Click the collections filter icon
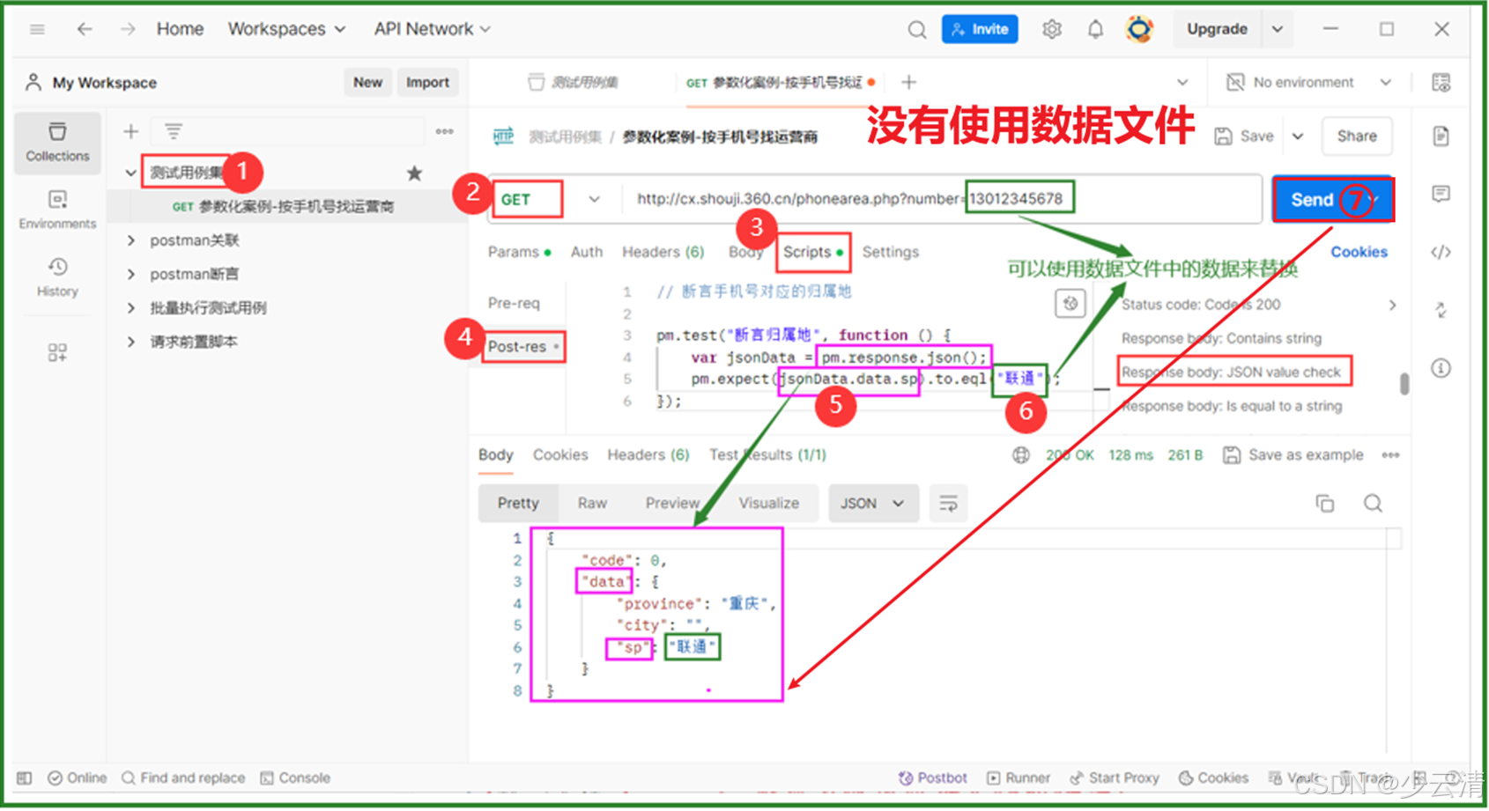The width and height of the screenshot is (1489, 811). tap(174, 131)
